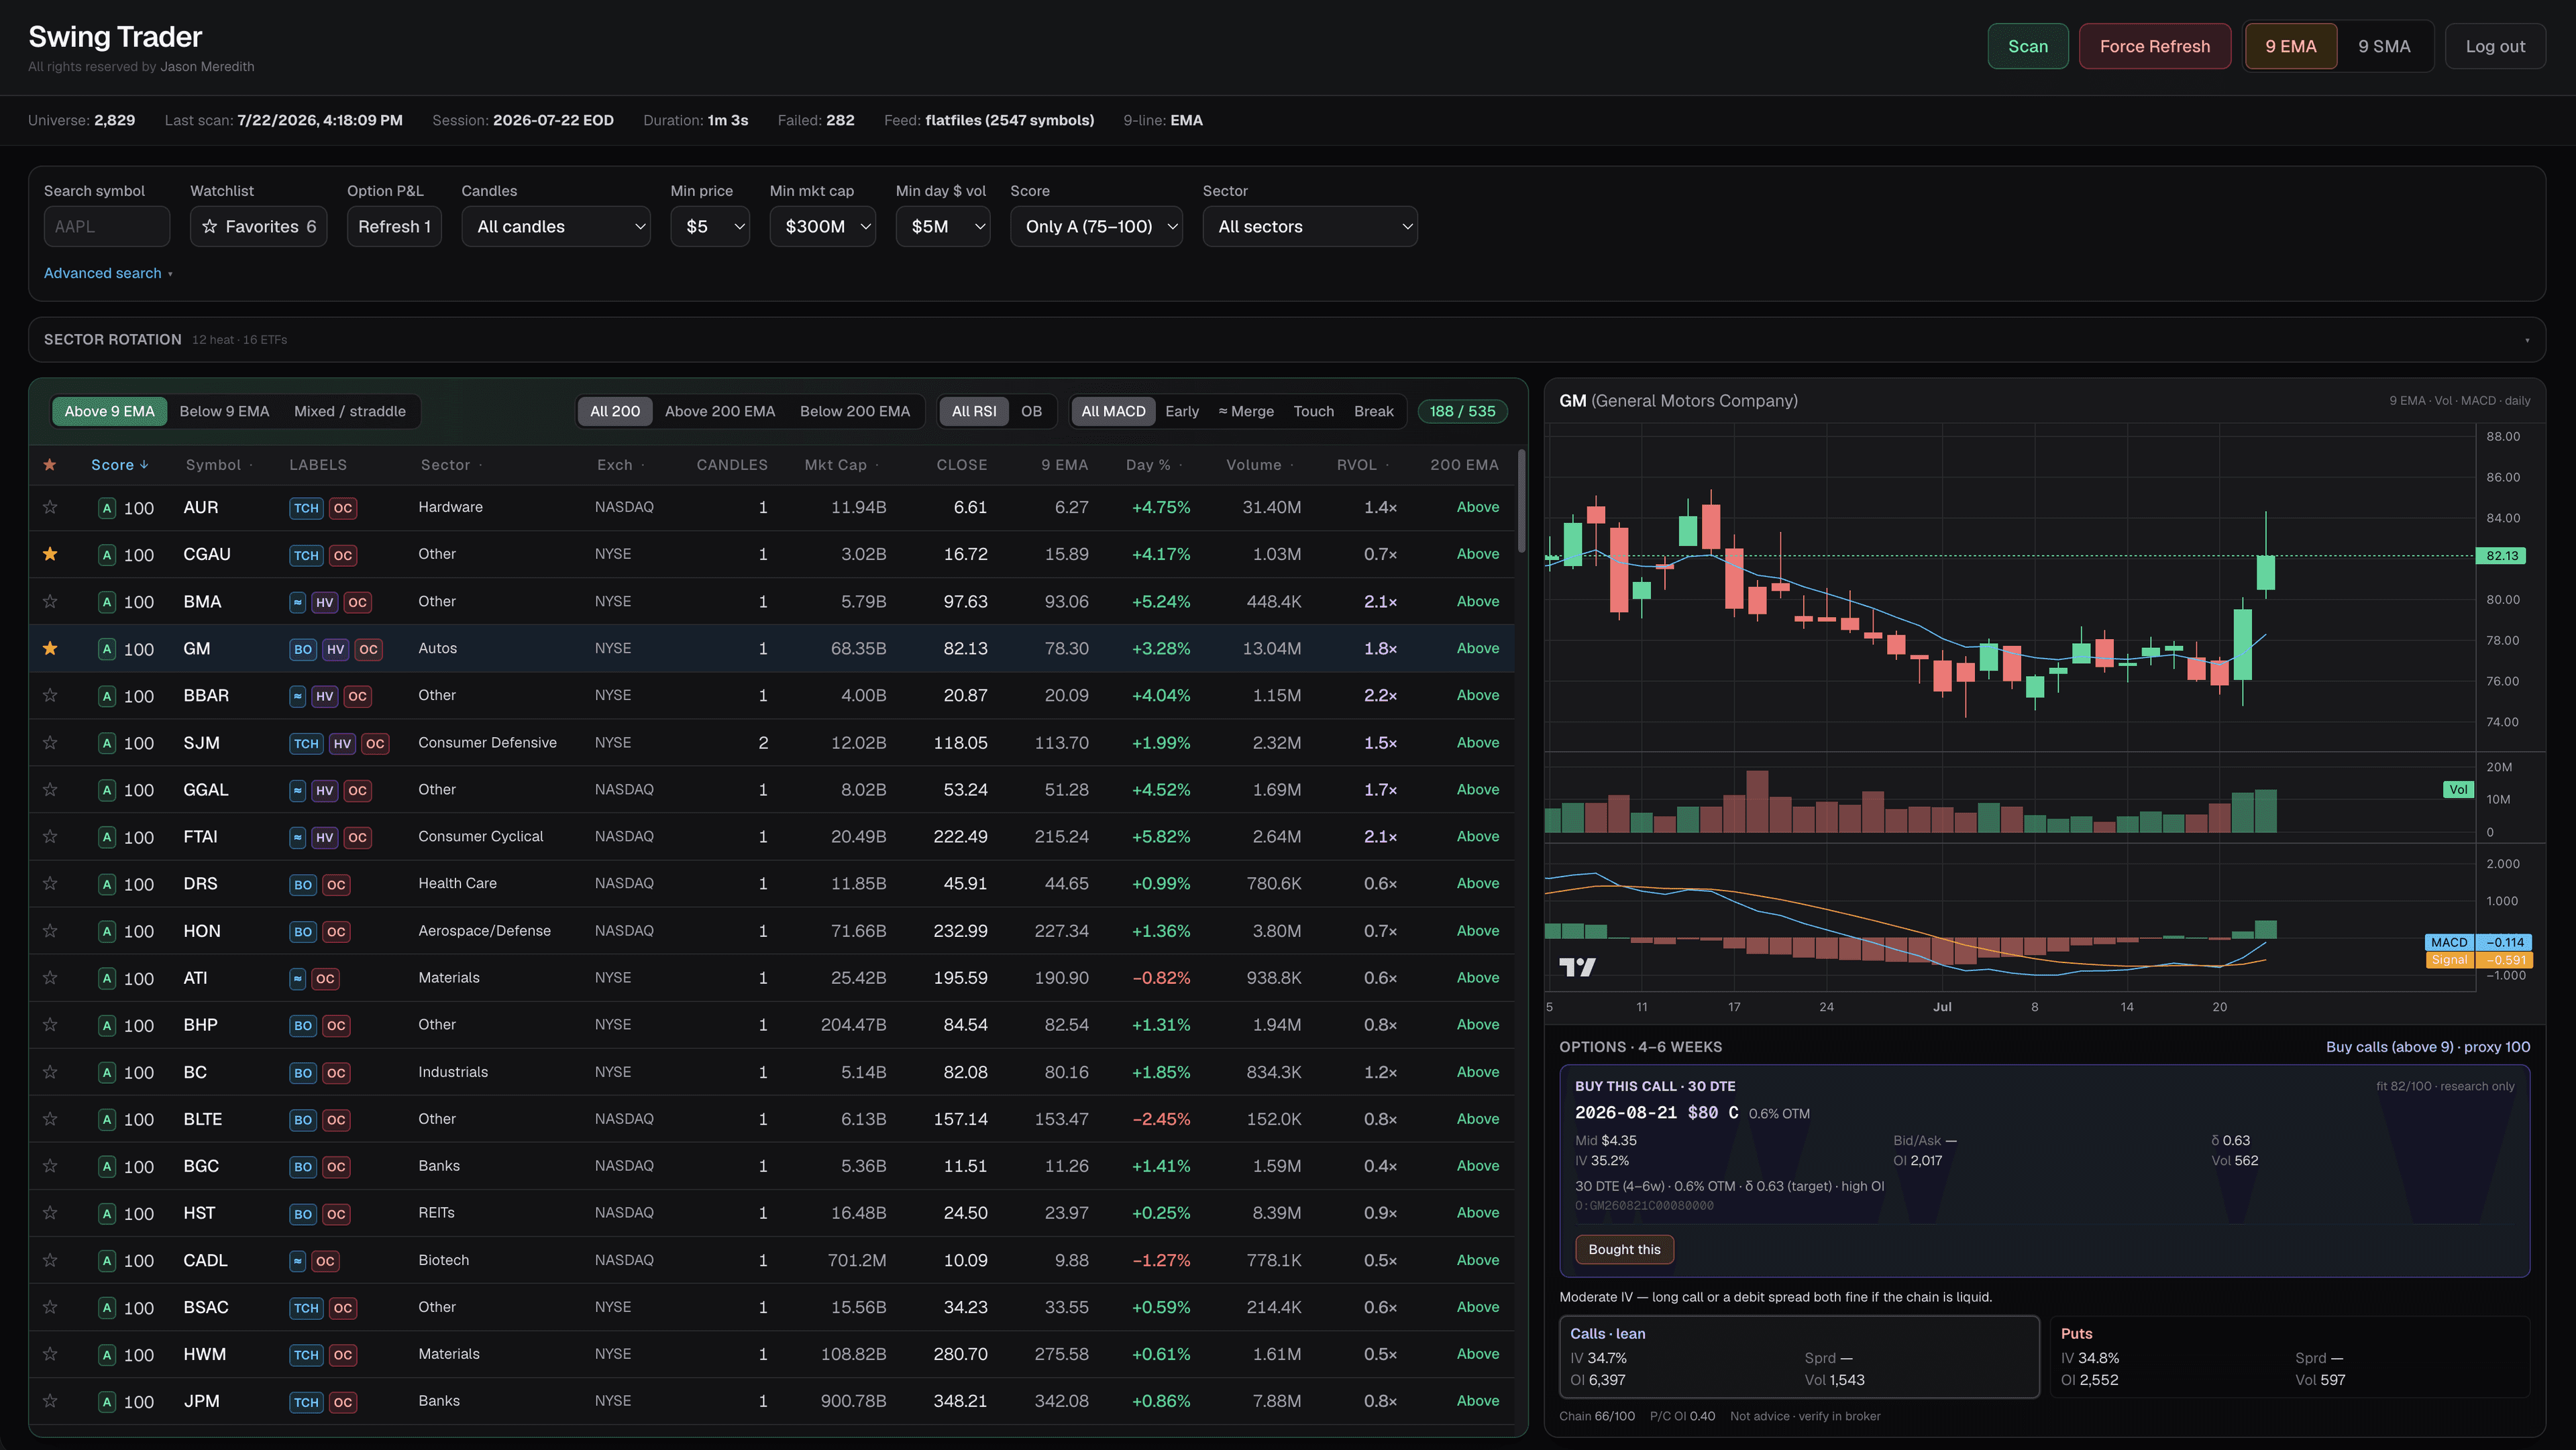Click the Log out button
Image resolution: width=2576 pixels, height=1450 pixels.
2495,46
